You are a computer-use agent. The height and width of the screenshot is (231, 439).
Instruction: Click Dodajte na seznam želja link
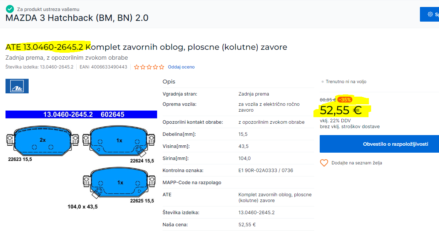357,163
